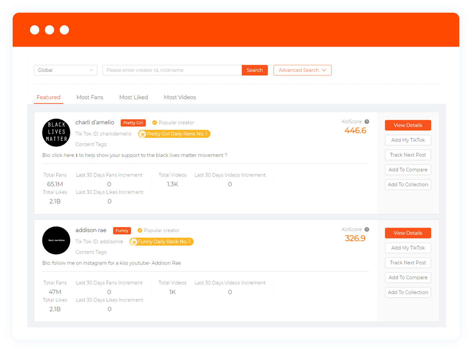Add addison rae to My TikTok
Screen dimensions: 472x352
point(408,248)
